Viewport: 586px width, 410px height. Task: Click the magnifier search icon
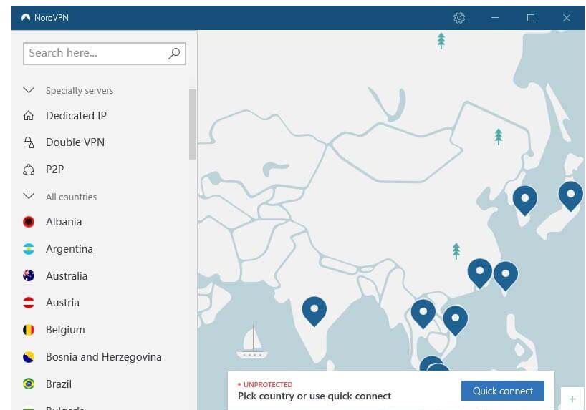[x=174, y=54]
